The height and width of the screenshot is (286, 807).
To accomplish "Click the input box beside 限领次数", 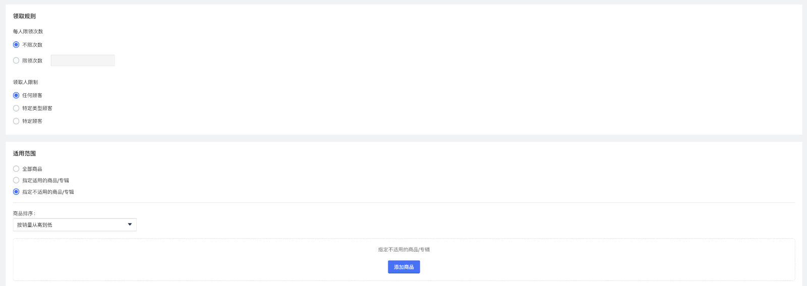I will 83,61.
